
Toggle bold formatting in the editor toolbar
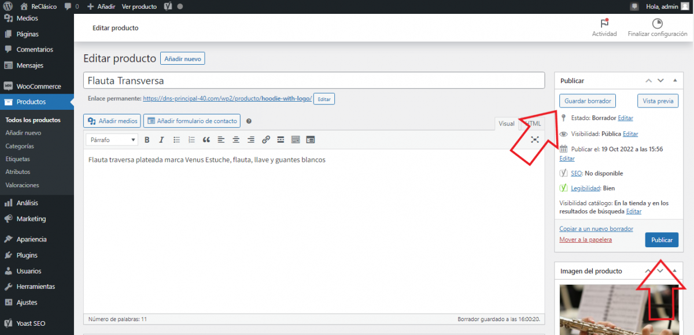tap(147, 140)
